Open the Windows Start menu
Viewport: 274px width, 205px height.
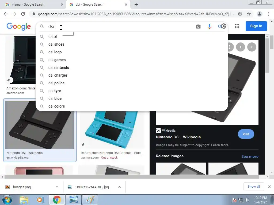(7, 200)
